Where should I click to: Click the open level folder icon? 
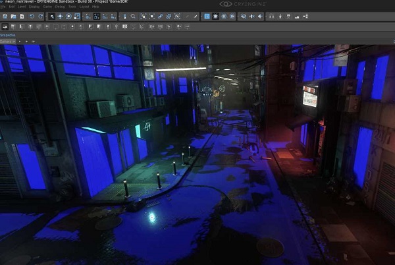coord(13,16)
